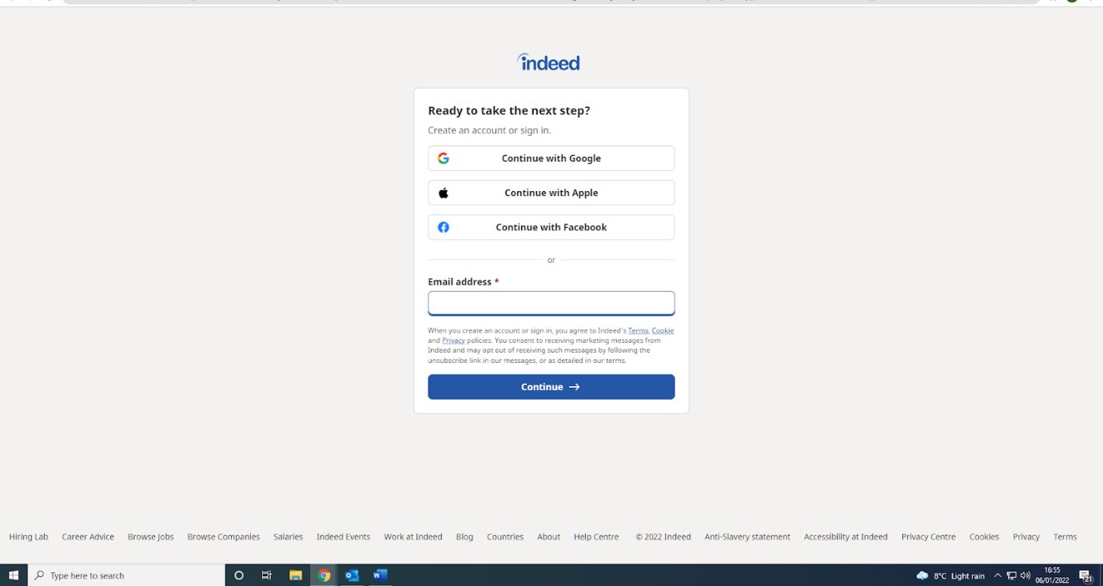
Task: Open the Privacy policy link in the consent text
Action: (453, 341)
